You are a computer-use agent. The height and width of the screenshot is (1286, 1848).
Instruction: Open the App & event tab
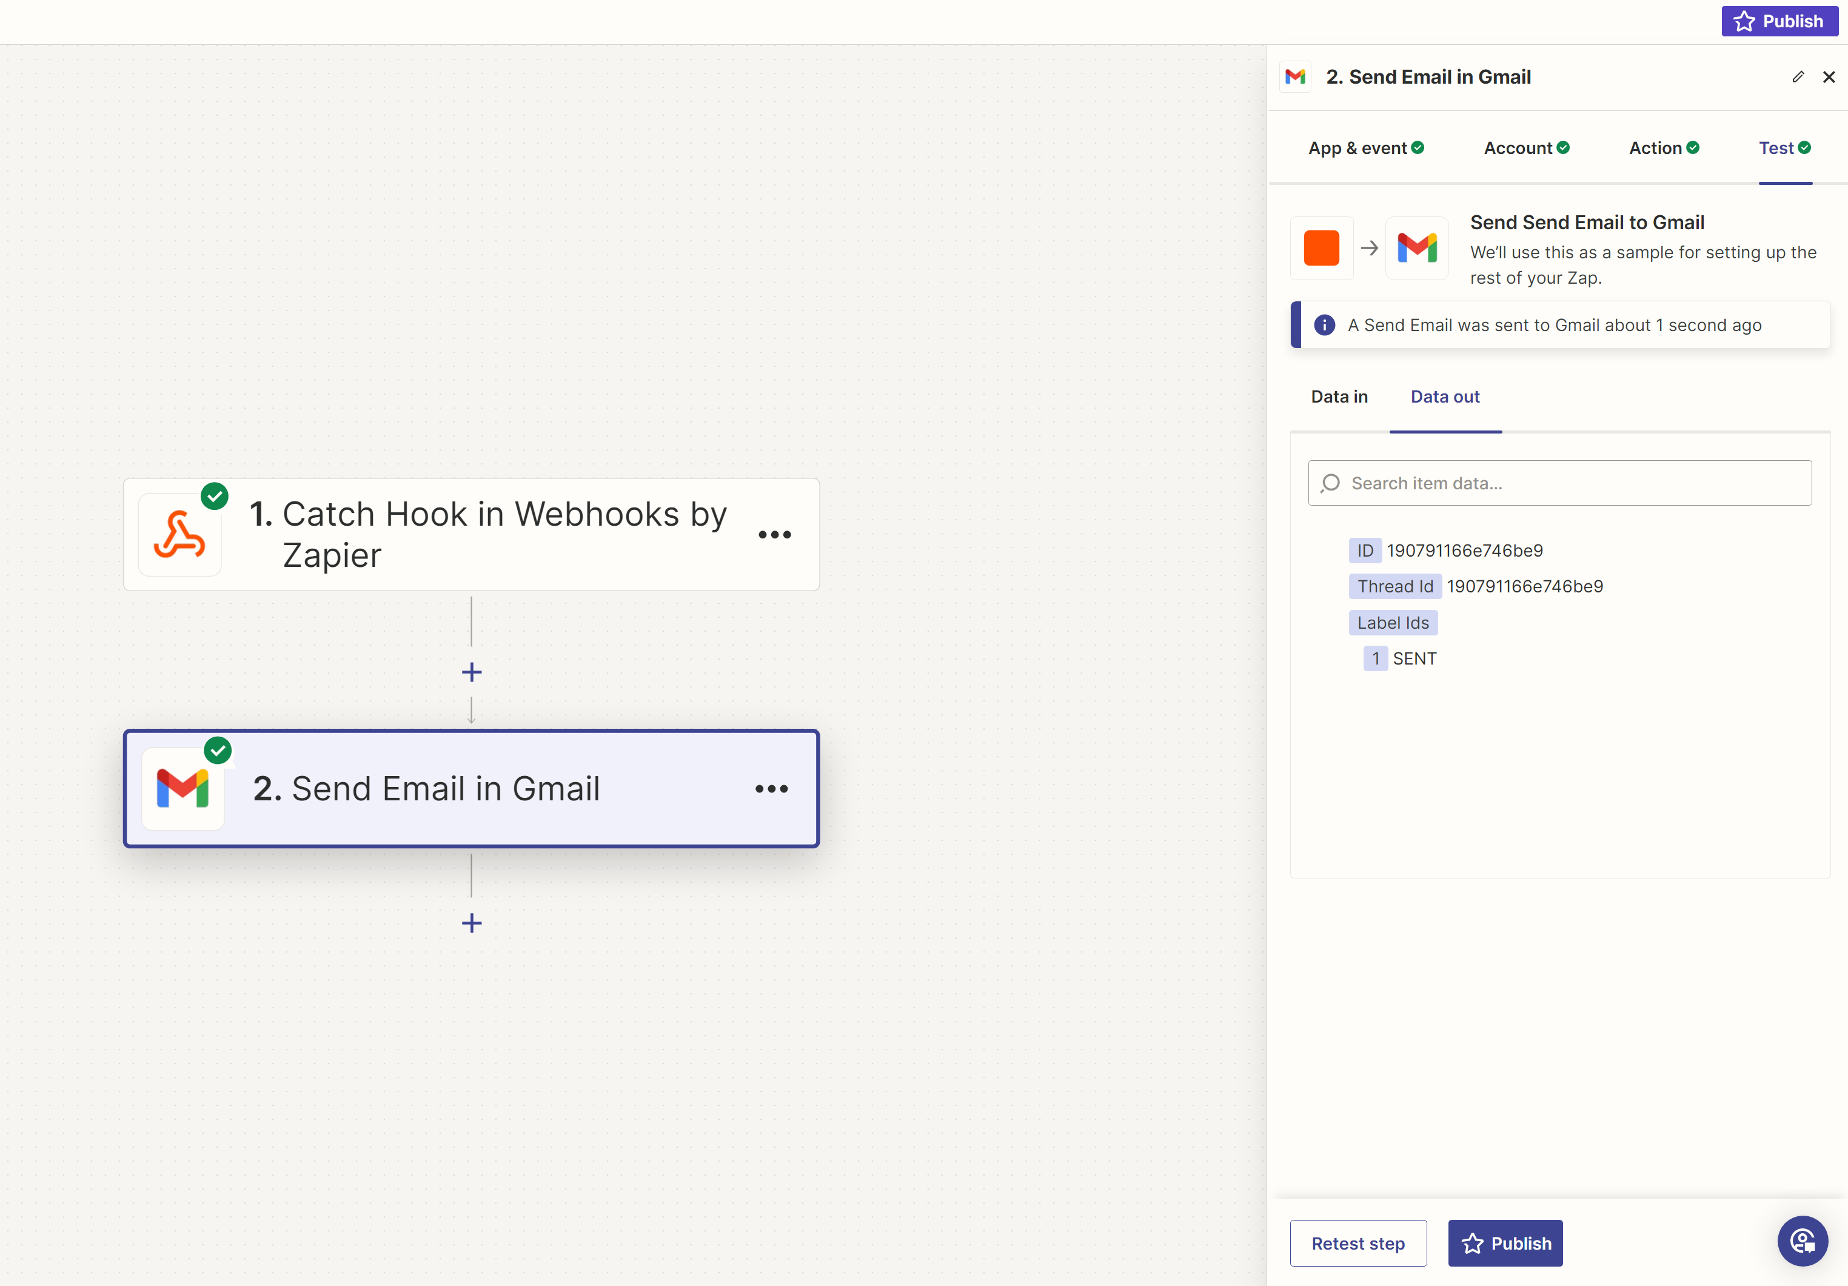point(1366,148)
